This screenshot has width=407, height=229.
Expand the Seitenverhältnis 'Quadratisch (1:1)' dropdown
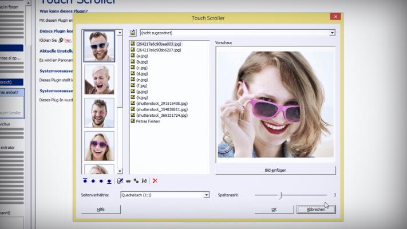coord(207,195)
